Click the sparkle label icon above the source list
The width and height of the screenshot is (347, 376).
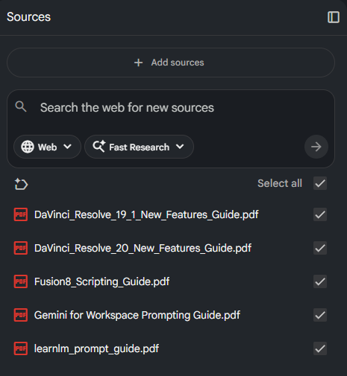pos(21,184)
